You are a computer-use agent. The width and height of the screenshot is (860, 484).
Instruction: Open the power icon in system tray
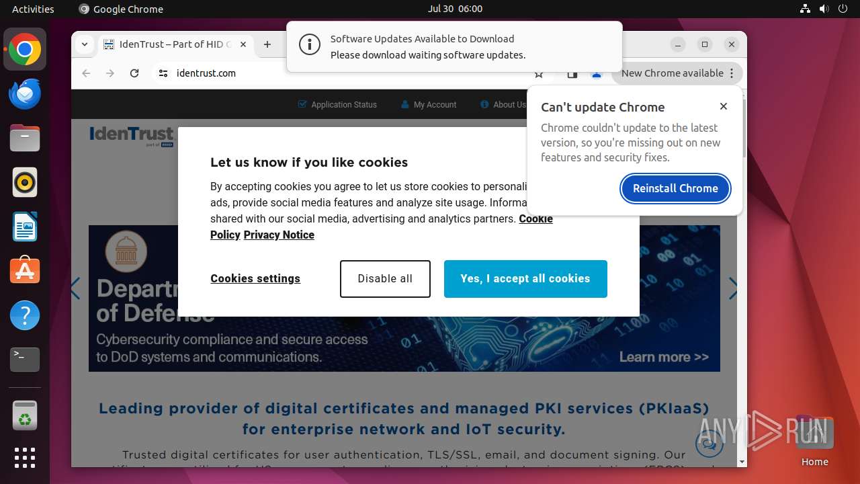click(x=843, y=9)
